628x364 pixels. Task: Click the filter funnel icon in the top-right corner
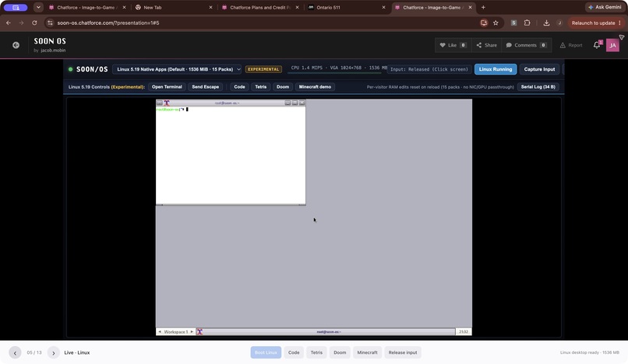coord(622,37)
